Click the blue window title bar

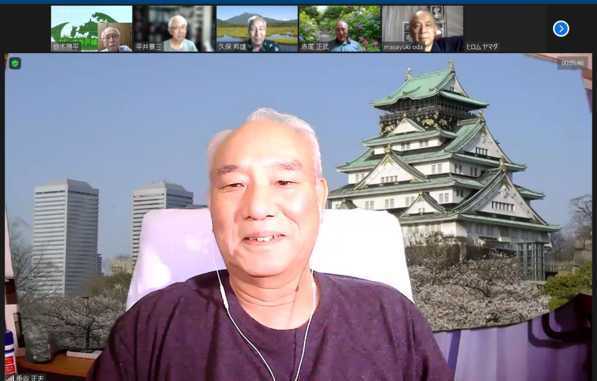pos(298,2)
